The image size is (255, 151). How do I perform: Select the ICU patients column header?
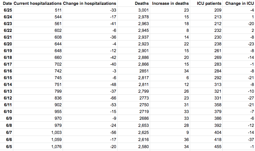[x=209, y=3]
